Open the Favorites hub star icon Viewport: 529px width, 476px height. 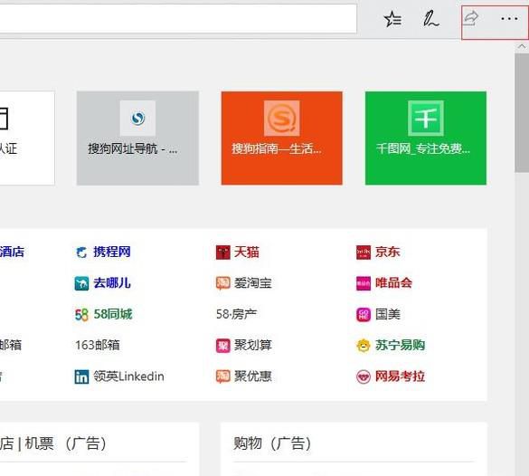[x=392, y=19]
